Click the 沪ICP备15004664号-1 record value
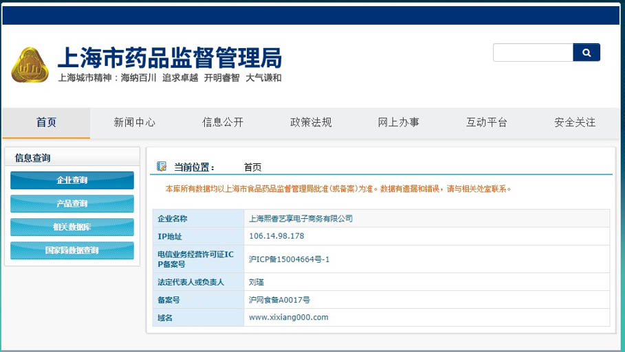The width and height of the screenshot is (625, 352). pyautogui.click(x=289, y=259)
